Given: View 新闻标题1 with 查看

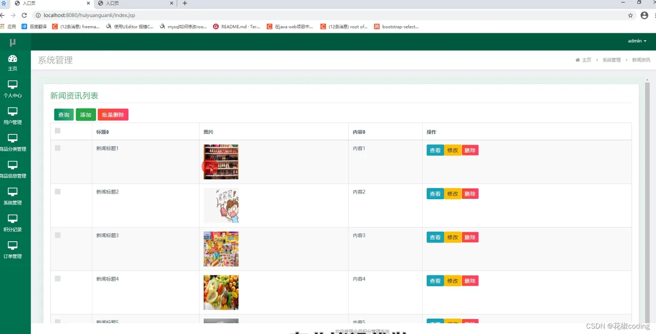Looking at the screenshot, I should [x=435, y=150].
